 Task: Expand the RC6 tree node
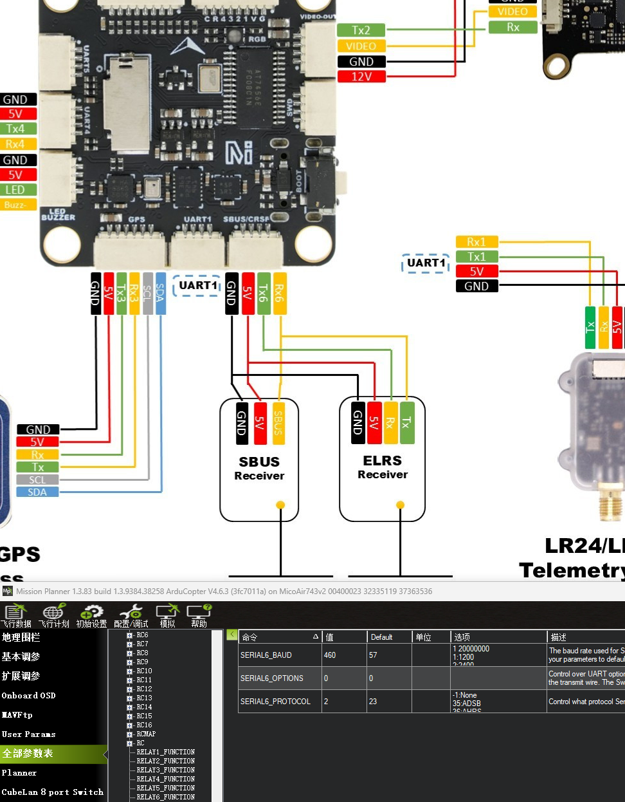(130, 635)
